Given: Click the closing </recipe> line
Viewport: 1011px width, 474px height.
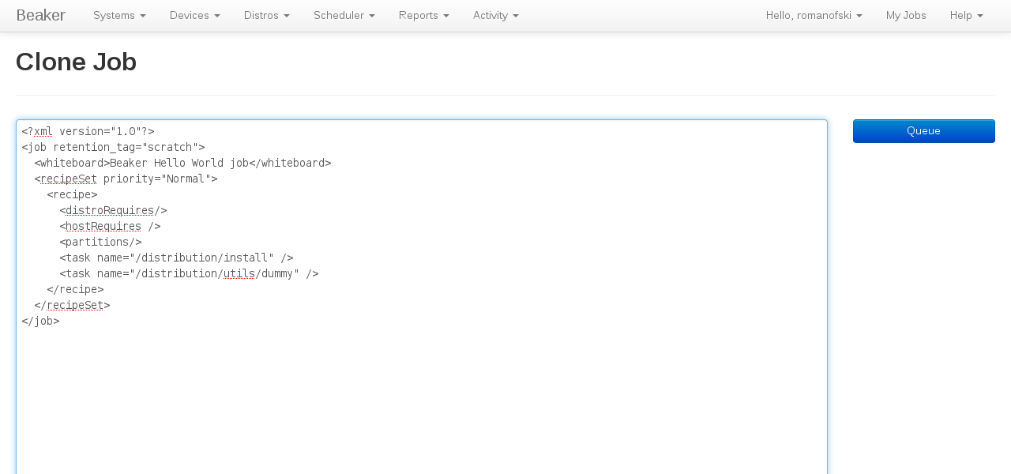Looking at the screenshot, I should coord(76,289).
